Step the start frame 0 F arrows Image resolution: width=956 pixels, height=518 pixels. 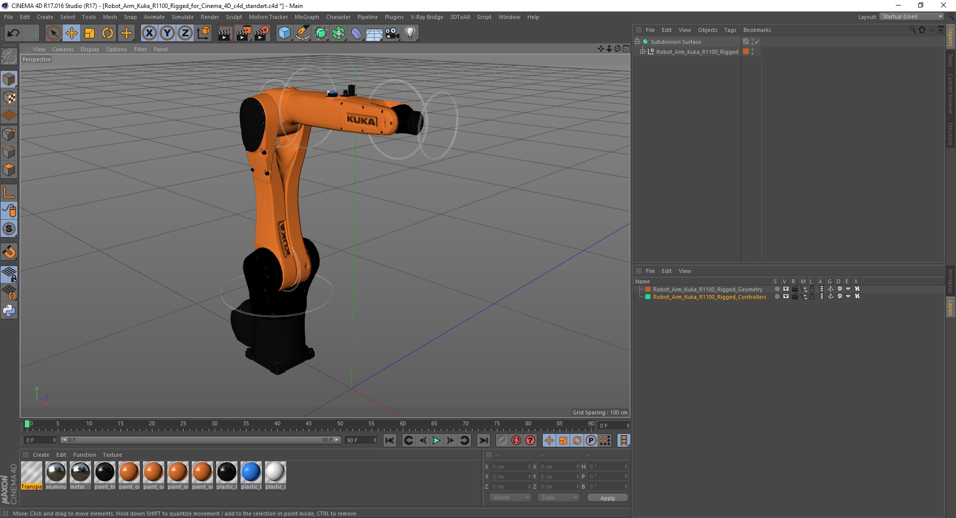click(54, 440)
